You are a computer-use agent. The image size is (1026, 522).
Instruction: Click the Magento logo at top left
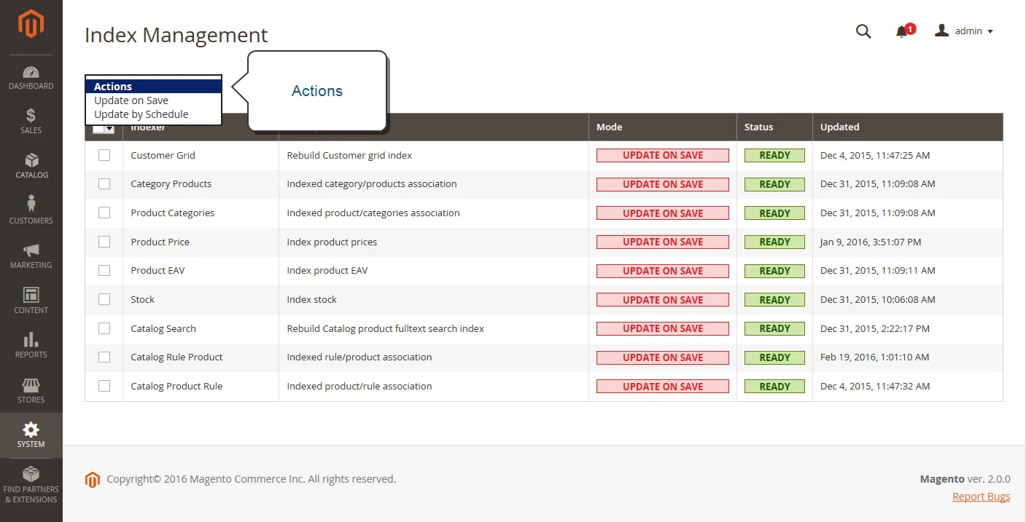[x=31, y=25]
